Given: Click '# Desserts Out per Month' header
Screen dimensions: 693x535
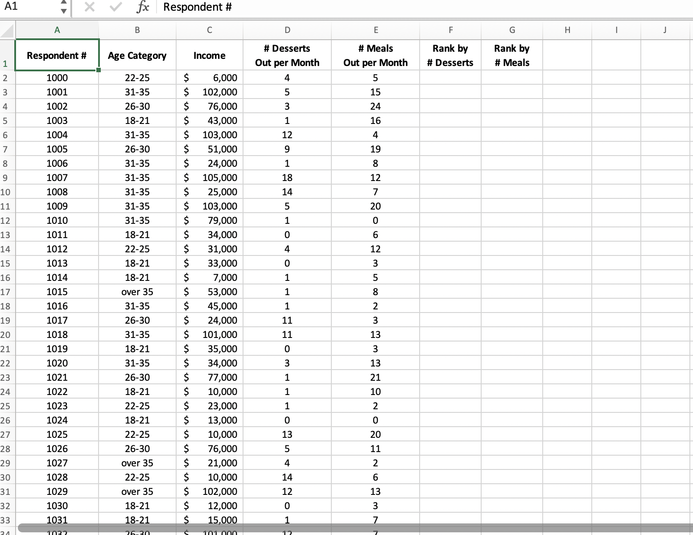Looking at the screenshot, I should pos(287,55).
